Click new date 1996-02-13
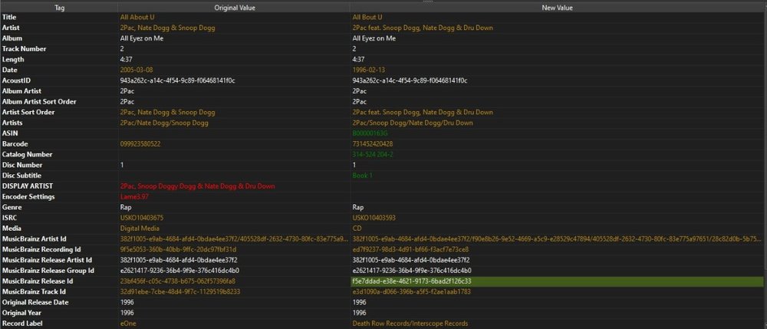Viewport: 767px width, 329px height. [x=369, y=70]
